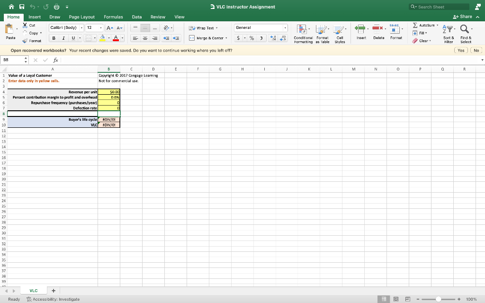Click Yes to continue recovered workbook

[x=460, y=50]
